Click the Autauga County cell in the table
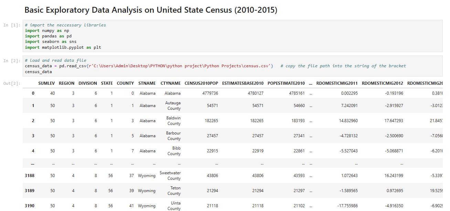450x211 pixels. pos(173,106)
